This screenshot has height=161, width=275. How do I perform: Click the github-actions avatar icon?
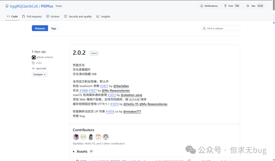pyautogui.click(x=34, y=57)
